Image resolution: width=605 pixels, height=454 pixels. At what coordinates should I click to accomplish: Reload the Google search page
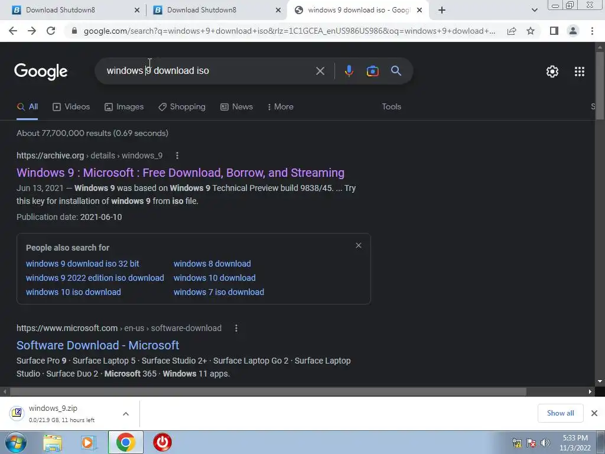pos(51,31)
